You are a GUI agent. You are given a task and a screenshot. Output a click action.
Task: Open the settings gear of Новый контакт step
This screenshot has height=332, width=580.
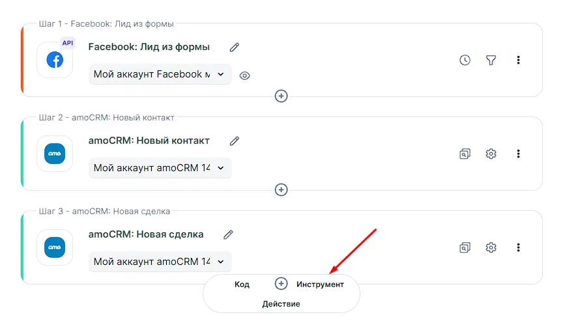click(491, 154)
